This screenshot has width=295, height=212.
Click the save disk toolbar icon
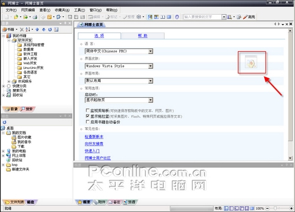click(83, 17)
